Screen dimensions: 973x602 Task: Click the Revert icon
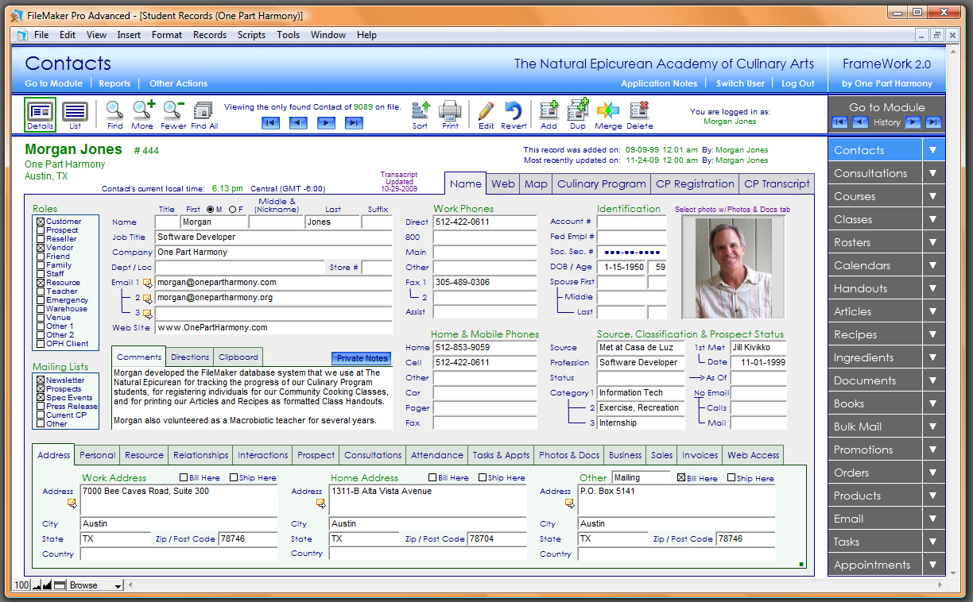click(x=514, y=110)
